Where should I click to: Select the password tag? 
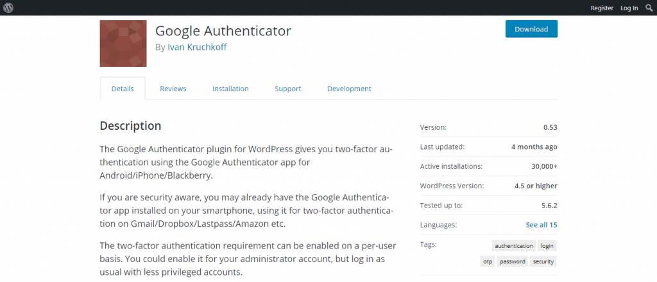[x=513, y=261]
